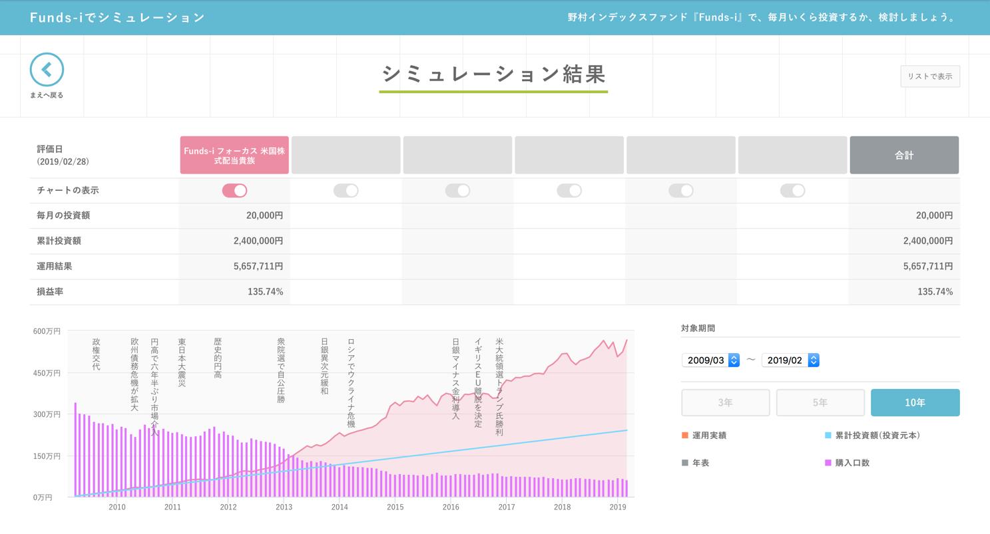Click the Funds-i フォーカス 米国株式配当貴族 header
Image resolution: width=990 pixels, height=534 pixels.
point(234,155)
